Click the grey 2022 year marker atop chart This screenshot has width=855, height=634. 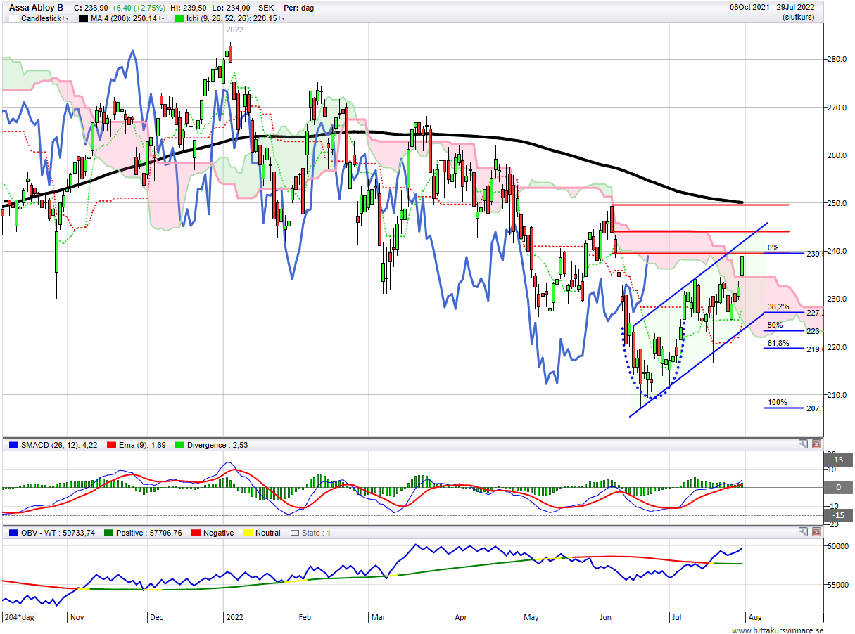[234, 30]
